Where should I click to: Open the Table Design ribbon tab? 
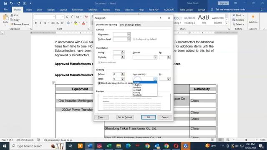point(186,10)
